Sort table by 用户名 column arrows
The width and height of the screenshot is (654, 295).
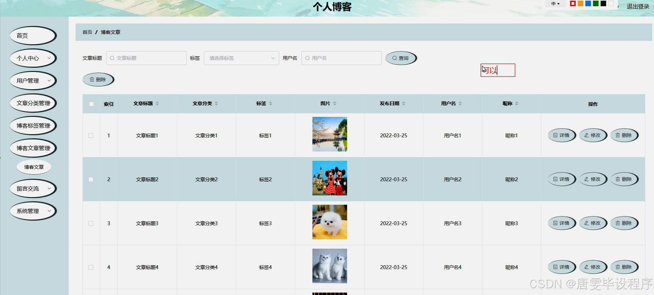[460, 103]
